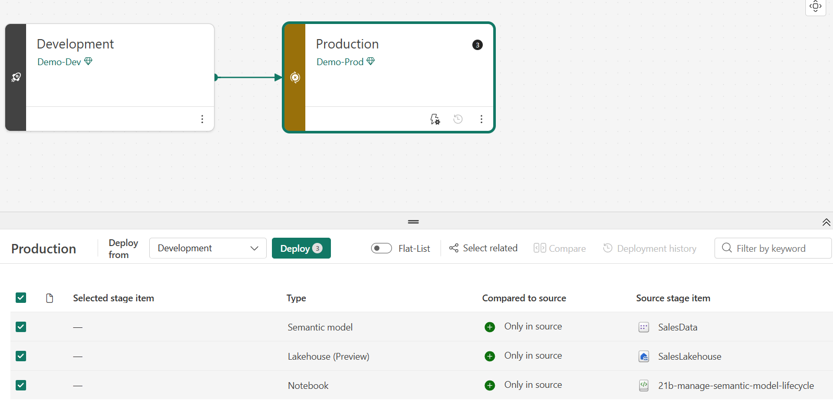
Task: Click the notebook icon for 21b-manage-semantic-model-lifecycle
Action: click(x=644, y=386)
